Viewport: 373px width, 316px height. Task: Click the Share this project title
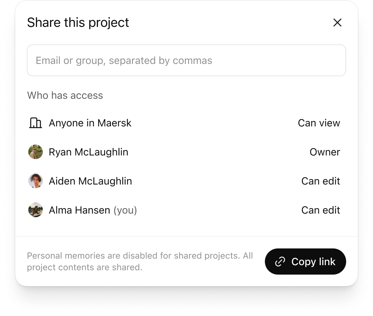pyautogui.click(x=78, y=23)
